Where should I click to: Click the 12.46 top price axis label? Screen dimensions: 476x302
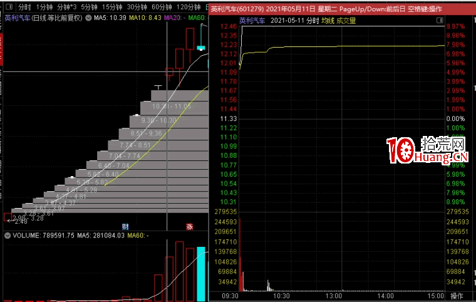coord(228,26)
